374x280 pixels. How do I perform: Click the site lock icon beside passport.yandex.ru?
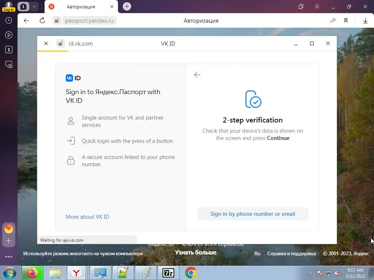coord(57,20)
